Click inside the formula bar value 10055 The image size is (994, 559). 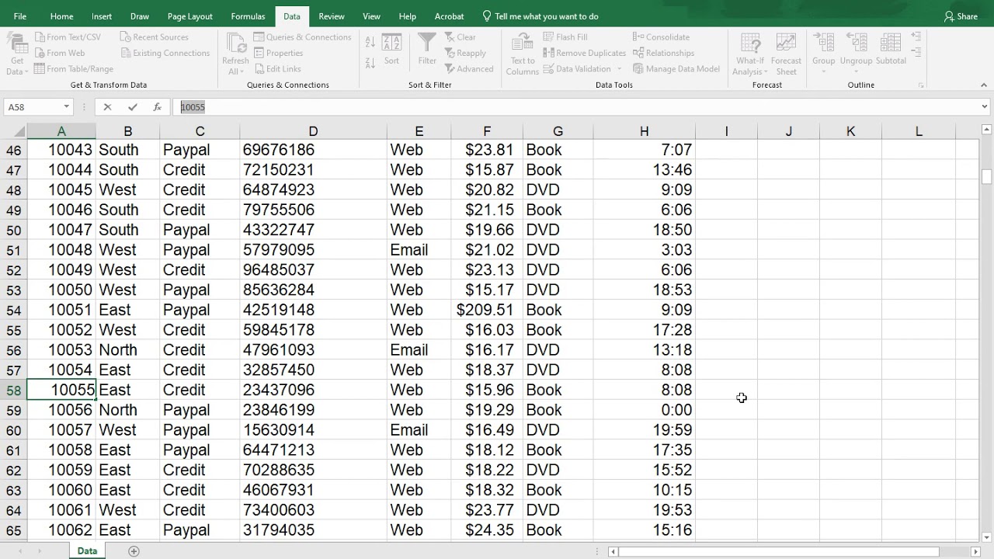[193, 107]
